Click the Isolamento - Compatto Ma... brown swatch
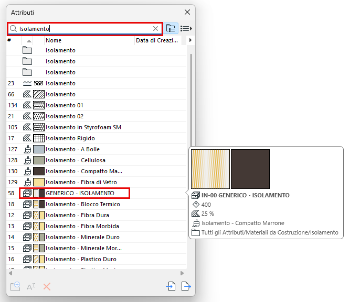Screen dimensions: 349x302 pos(39,171)
